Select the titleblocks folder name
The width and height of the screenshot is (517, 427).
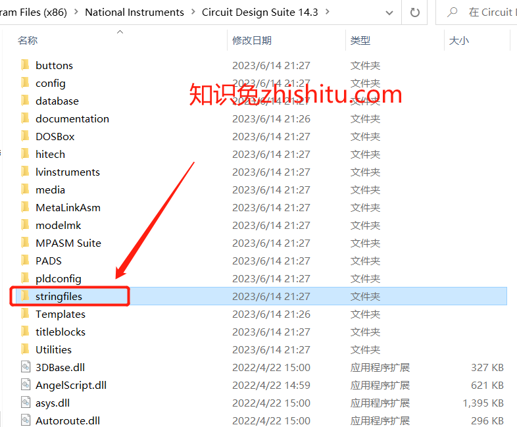(x=61, y=332)
